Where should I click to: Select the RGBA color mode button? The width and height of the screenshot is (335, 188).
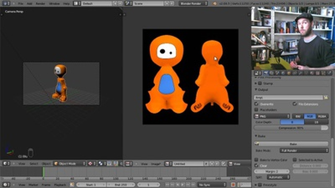(322, 116)
